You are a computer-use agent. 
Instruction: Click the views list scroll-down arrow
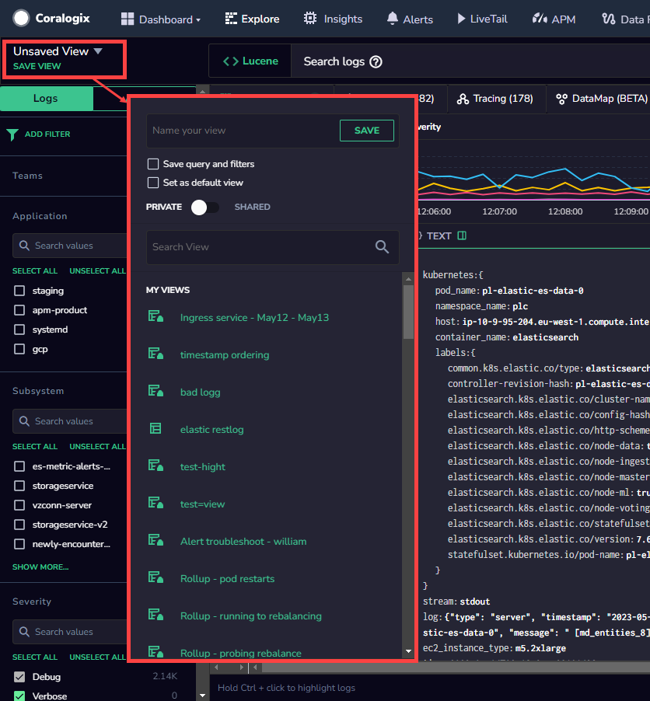pos(408,651)
